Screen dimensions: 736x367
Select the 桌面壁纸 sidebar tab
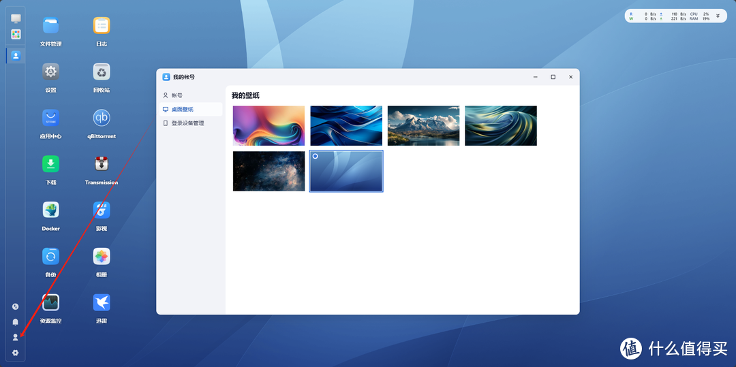[x=191, y=109]
